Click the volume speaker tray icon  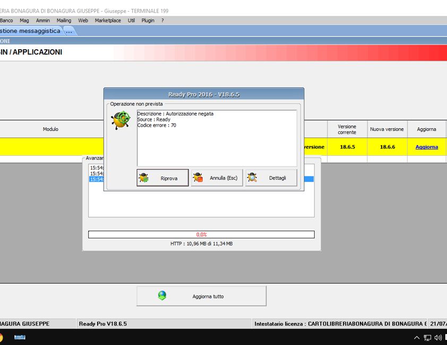coord(438,338)
